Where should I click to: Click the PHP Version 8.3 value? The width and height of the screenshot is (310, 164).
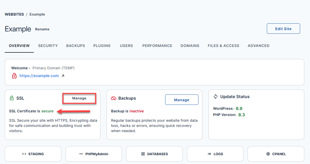(242, 115)
